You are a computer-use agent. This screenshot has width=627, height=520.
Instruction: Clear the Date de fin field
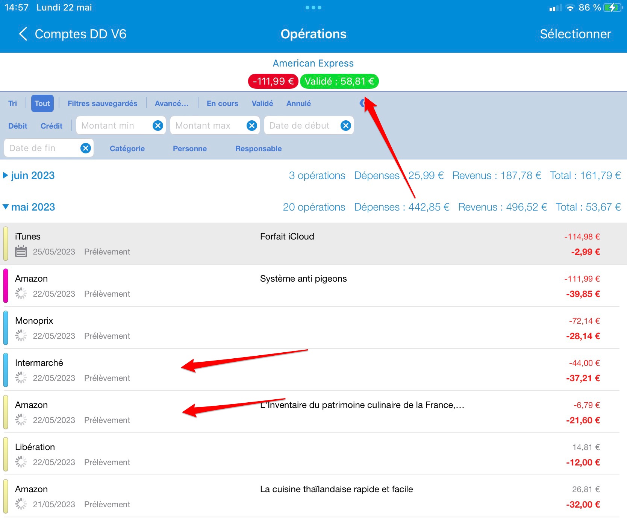86,148
